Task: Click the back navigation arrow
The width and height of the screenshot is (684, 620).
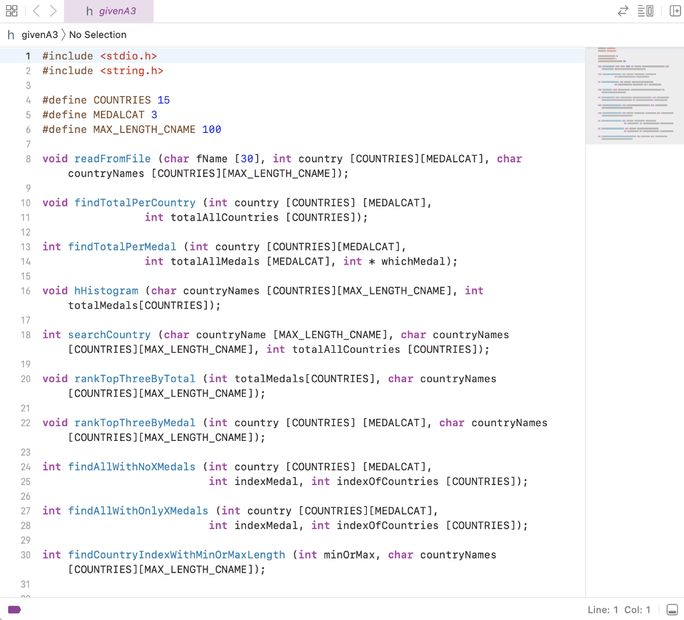Action: click(x=35, y=11)
